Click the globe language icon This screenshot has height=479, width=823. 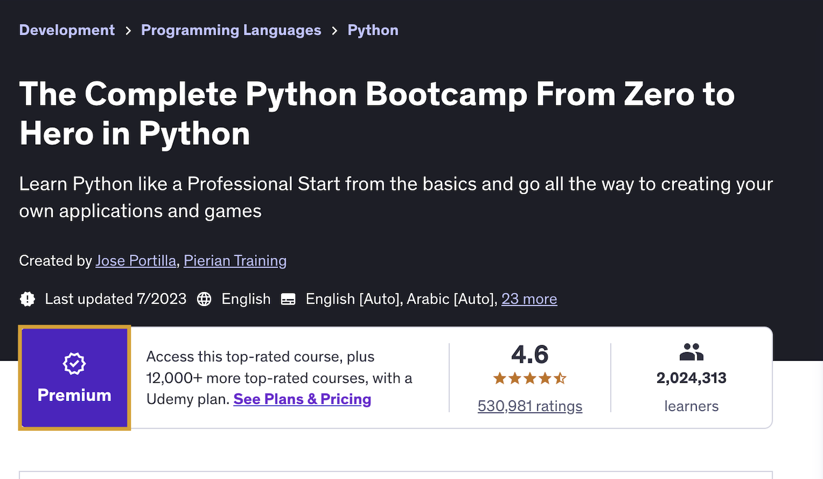pos(204,299)
